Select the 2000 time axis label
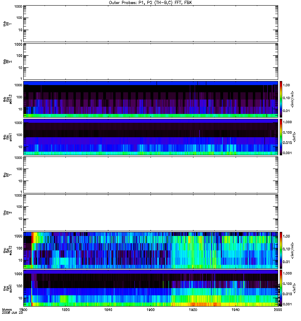Image resolution: width=301 pixels, height=321 pixels. (278, 309)
